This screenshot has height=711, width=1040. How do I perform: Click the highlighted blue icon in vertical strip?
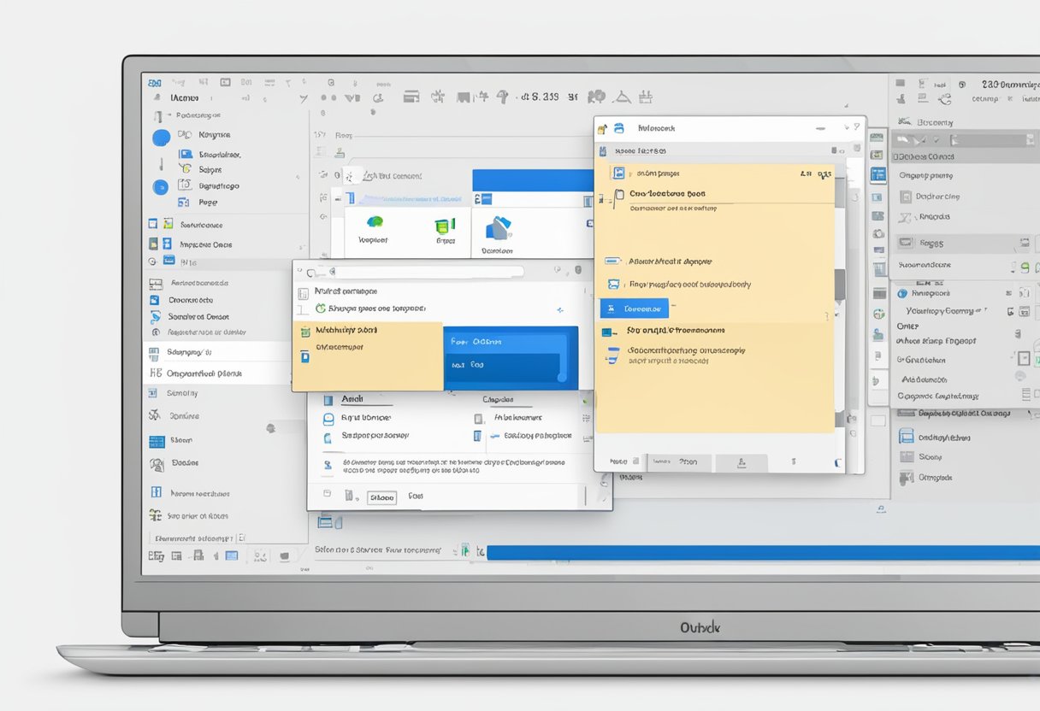pyautogui.click(x=877, y=175)
